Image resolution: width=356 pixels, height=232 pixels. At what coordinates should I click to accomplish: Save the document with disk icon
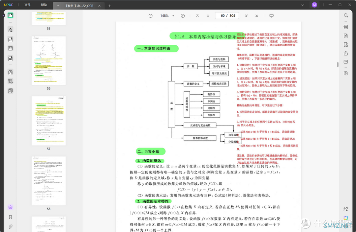346,73
